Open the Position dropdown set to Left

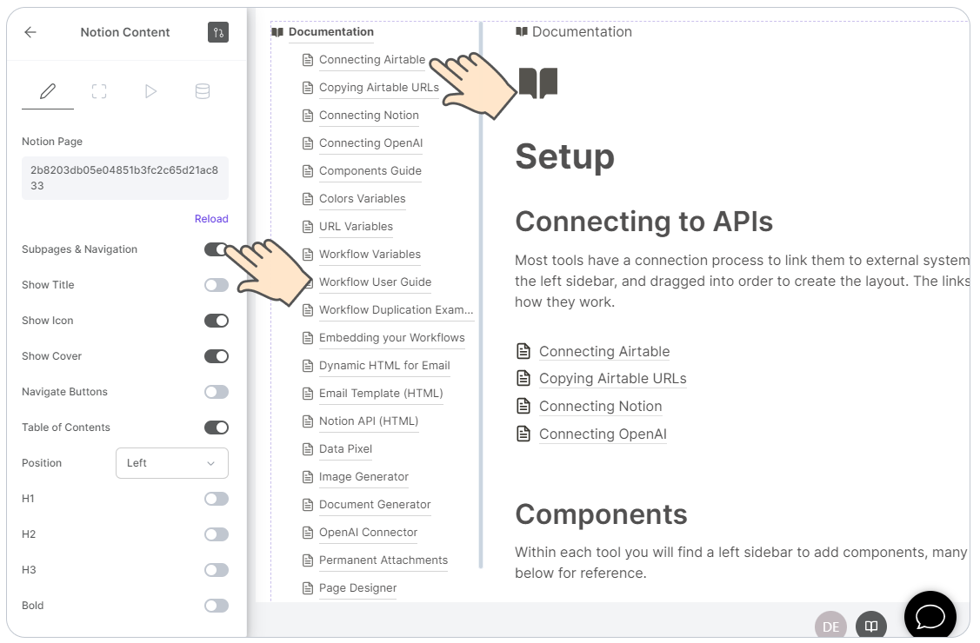point(172,463)
